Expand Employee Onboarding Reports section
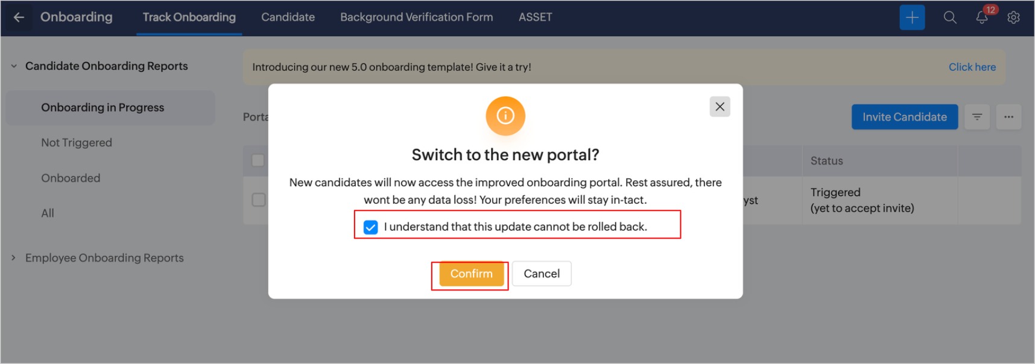This screenshot has height=364, width=1035. [14, 258]
